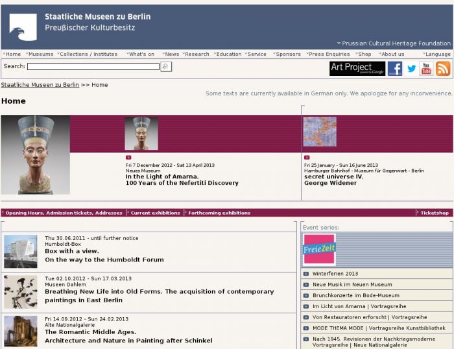
Task: Open Brunchkonzerte im Bode-Museum series
Action: coord(356,296)
